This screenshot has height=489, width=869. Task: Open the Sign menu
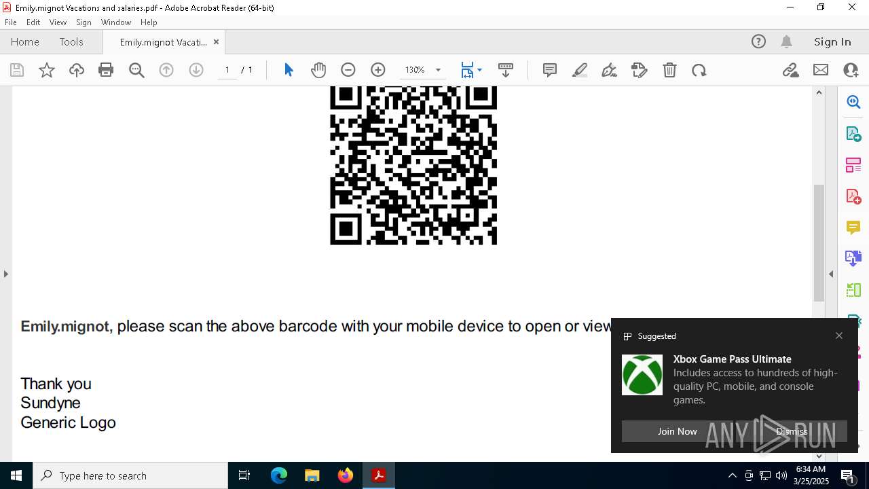tap(84, 22)
